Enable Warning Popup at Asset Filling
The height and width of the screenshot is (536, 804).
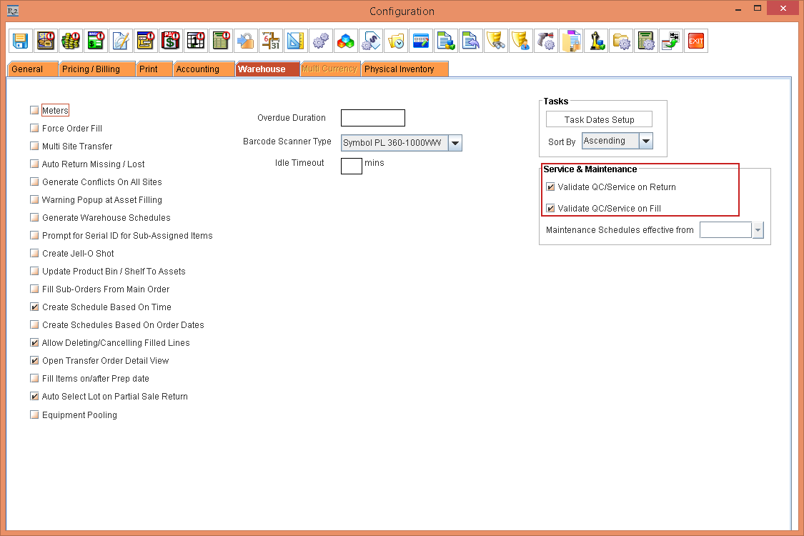click(x=34, y=199)
